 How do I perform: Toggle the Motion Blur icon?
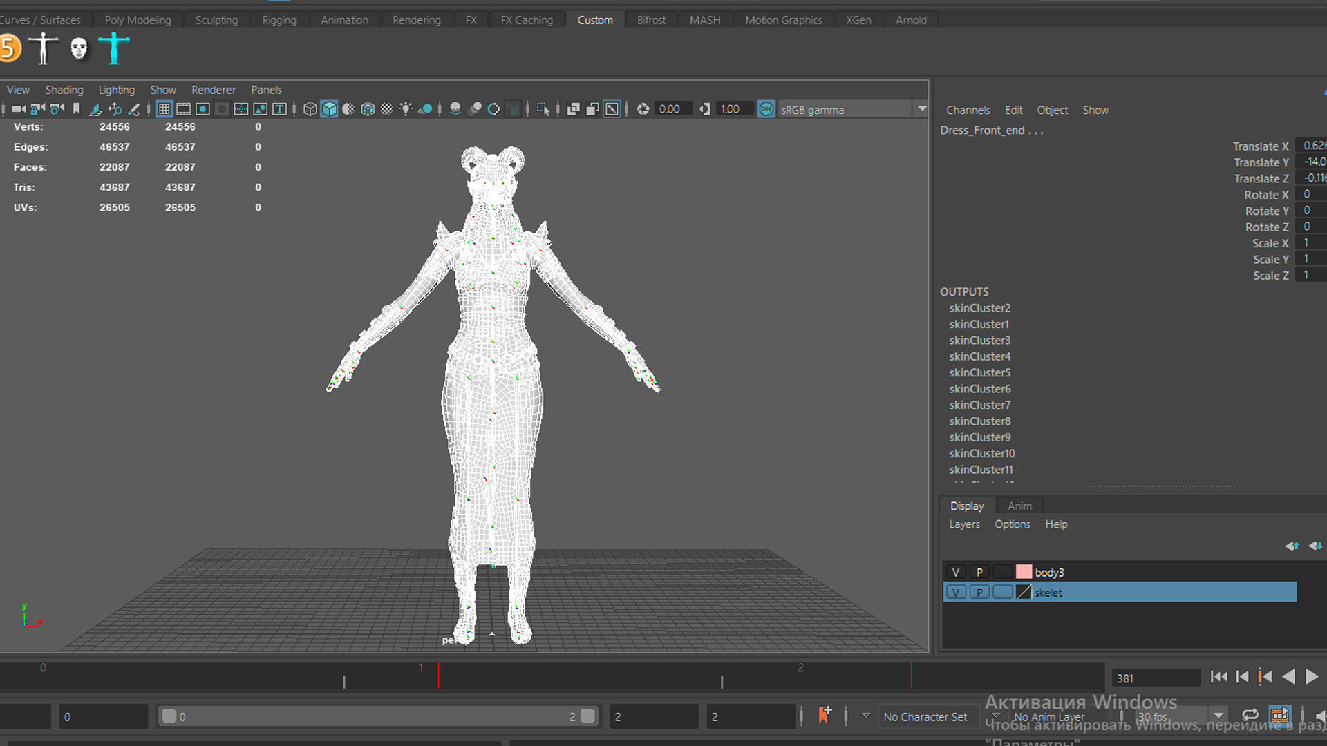(x=475, y=109)
